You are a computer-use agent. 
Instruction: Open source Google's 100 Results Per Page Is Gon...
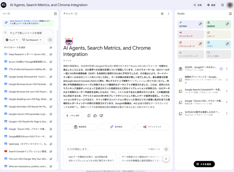coord(28,122)
